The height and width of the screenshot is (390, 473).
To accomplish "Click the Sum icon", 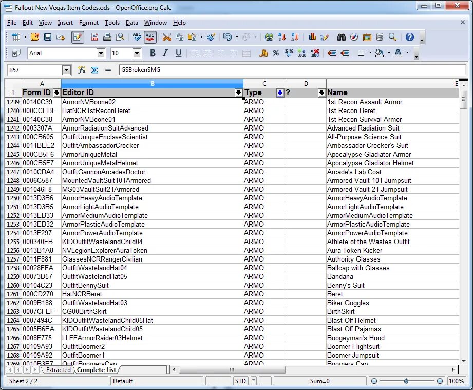I will (94, 70).
